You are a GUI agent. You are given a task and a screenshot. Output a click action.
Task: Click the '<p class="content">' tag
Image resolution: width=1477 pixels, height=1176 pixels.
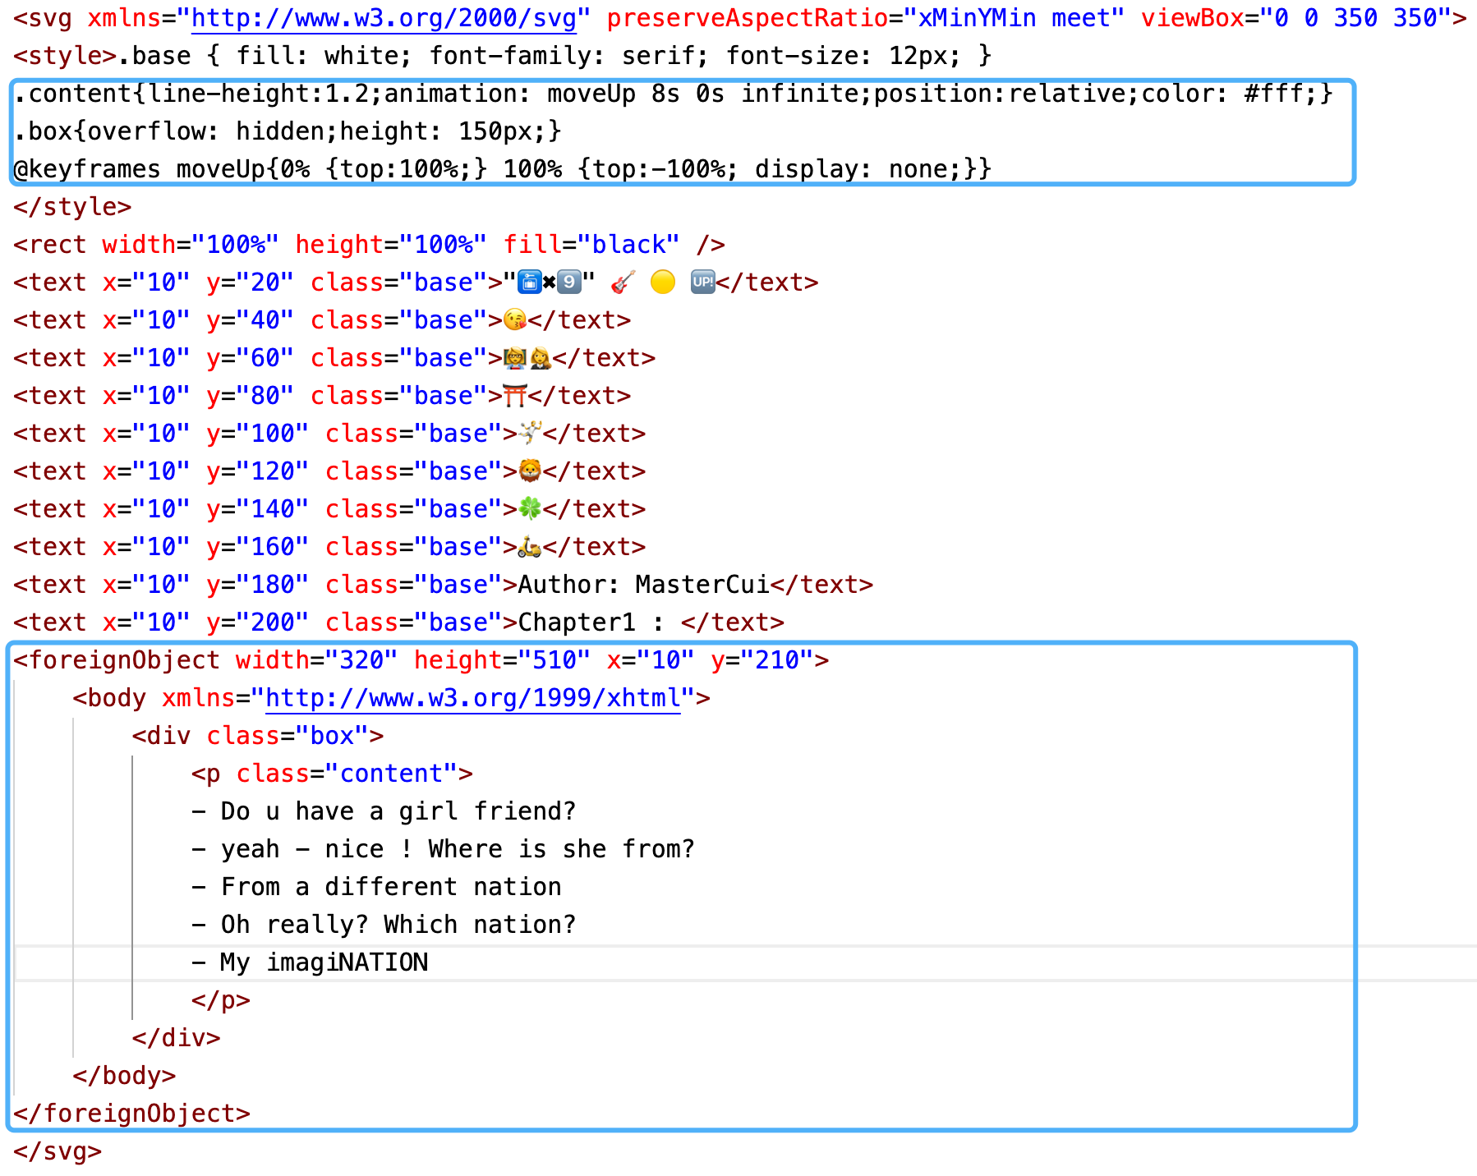pos(332,774)
